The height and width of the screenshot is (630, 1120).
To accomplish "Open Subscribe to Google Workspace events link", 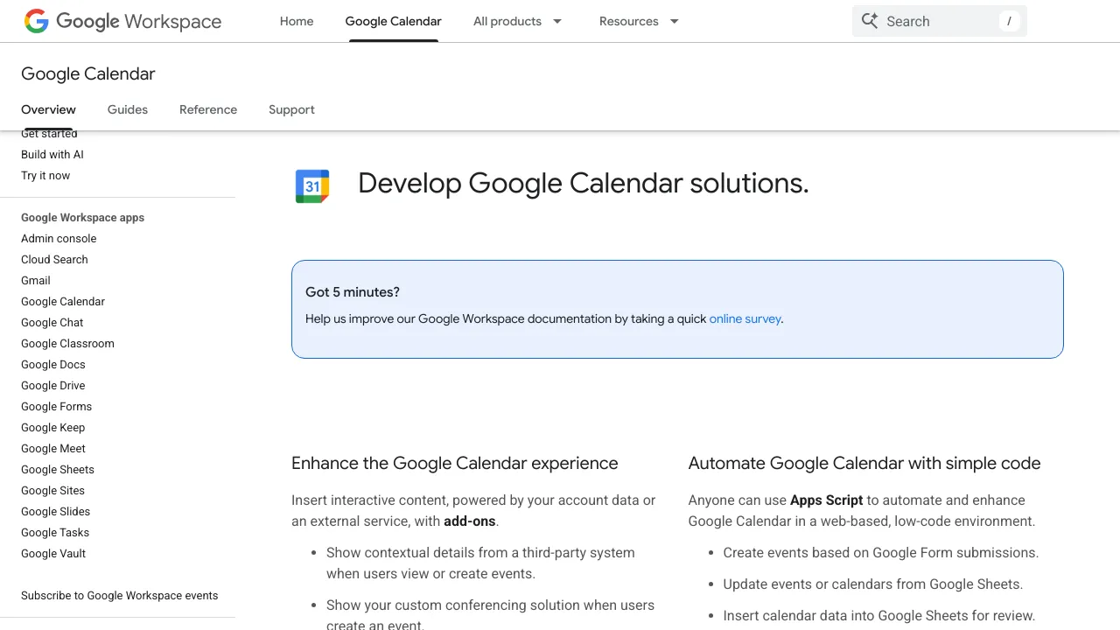I will point(120,595).
